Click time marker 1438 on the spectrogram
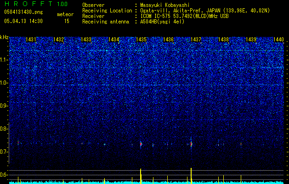Image resolution: width=289 pixels, height=184 pixels. tap(223, 39)
